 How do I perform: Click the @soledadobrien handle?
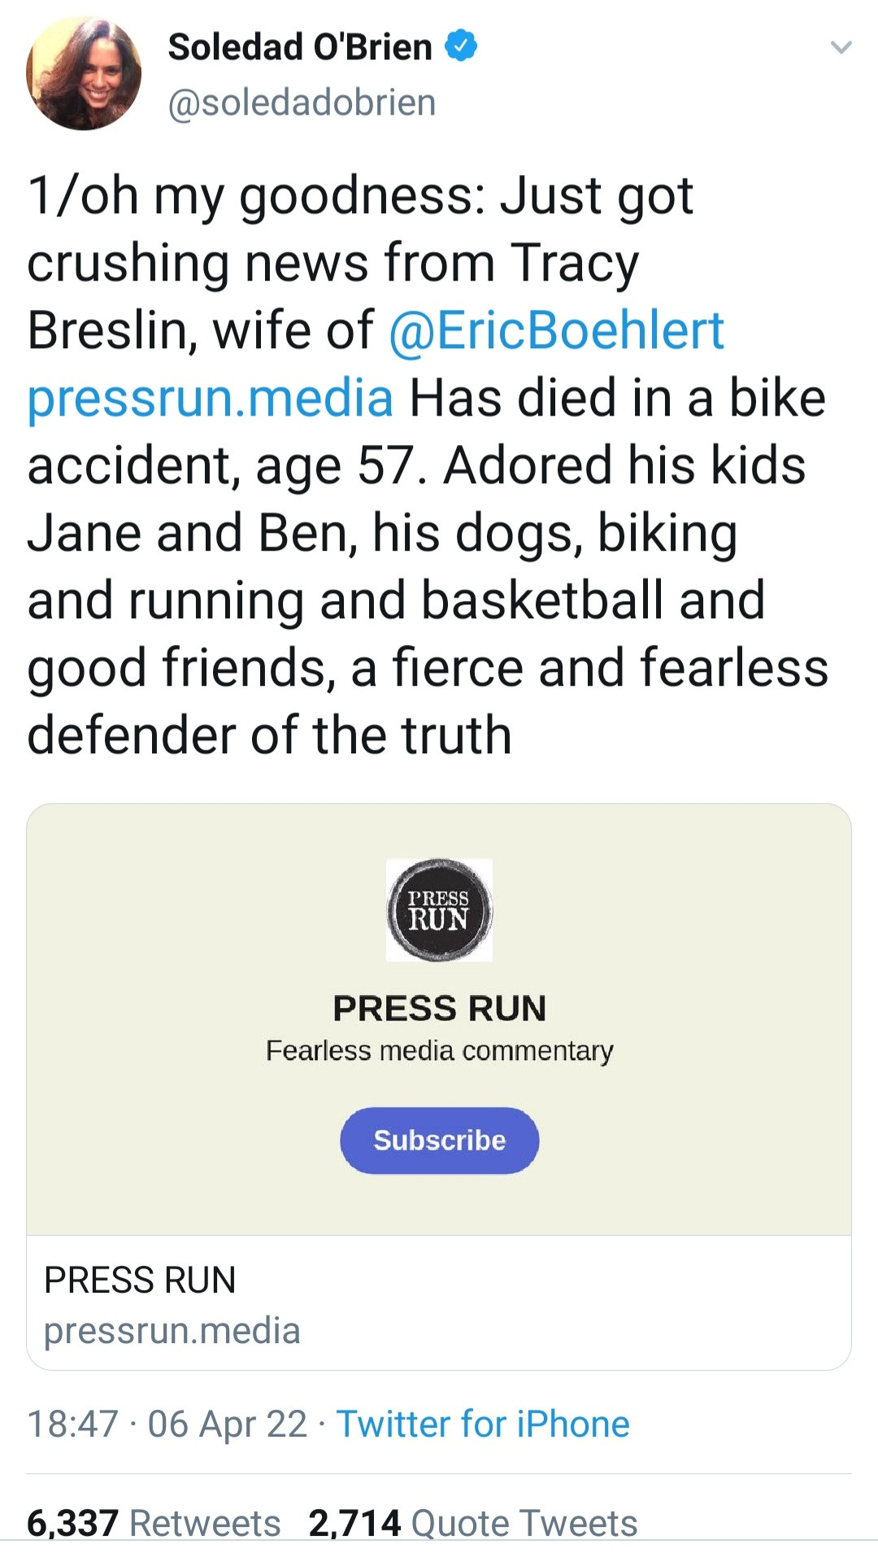pyautogui.click(x=302, y=102)
